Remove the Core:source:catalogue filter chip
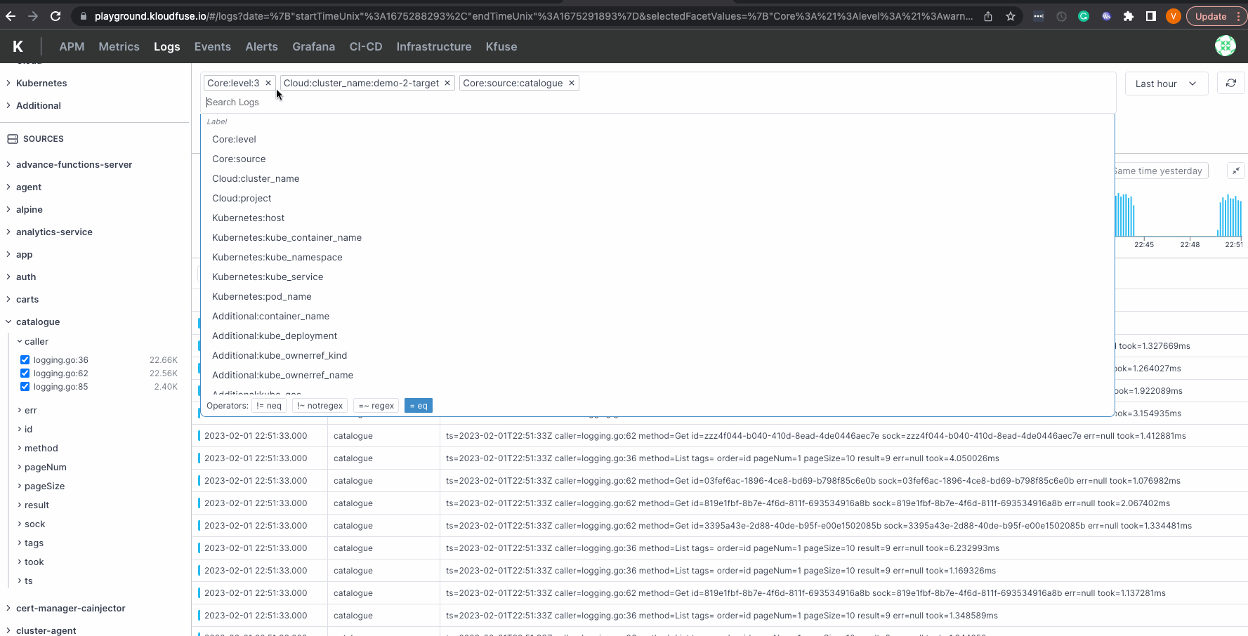The height and width of the screenshot is (636, 1248). tap(571, 83)
